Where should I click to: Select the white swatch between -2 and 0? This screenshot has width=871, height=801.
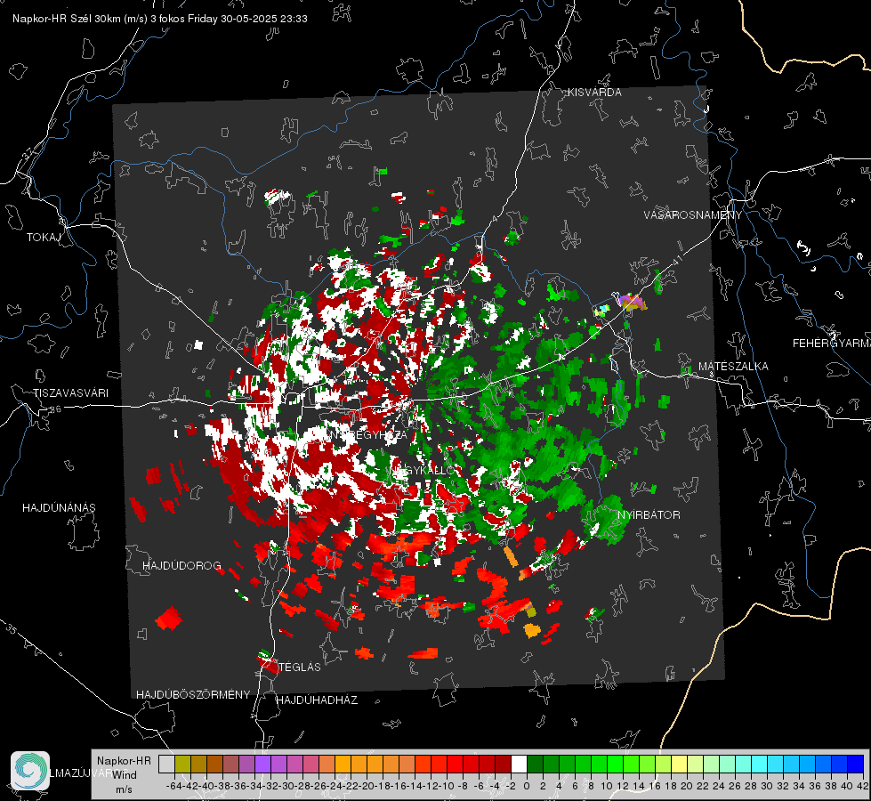point(519,765)
